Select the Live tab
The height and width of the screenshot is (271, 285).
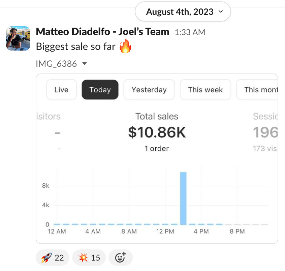point(61,90)
